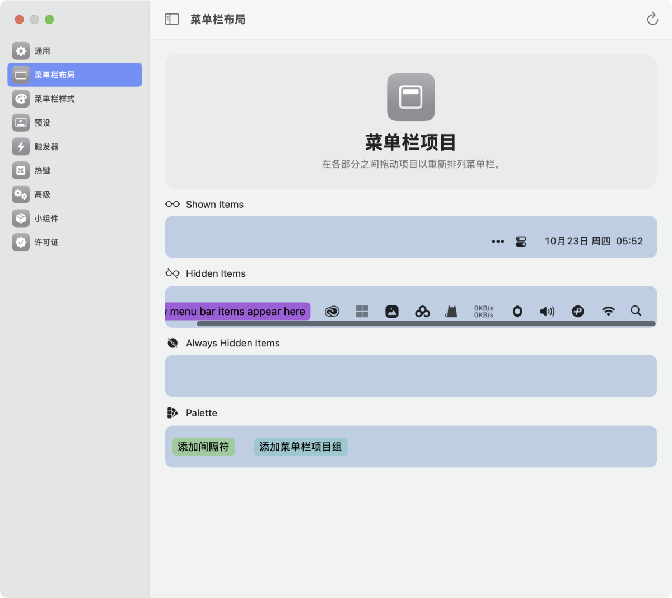Open the 热键 settings page
The width and height of the screenshot is (672, 598).
[x=42, y=170]
